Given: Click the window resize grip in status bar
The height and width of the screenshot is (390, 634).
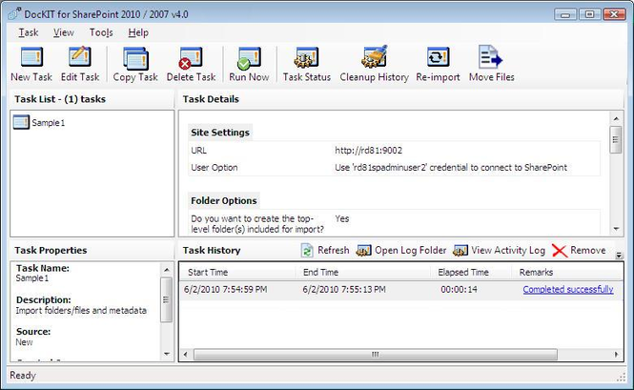Looking at the screenshot, I should (x=622, y=377).
